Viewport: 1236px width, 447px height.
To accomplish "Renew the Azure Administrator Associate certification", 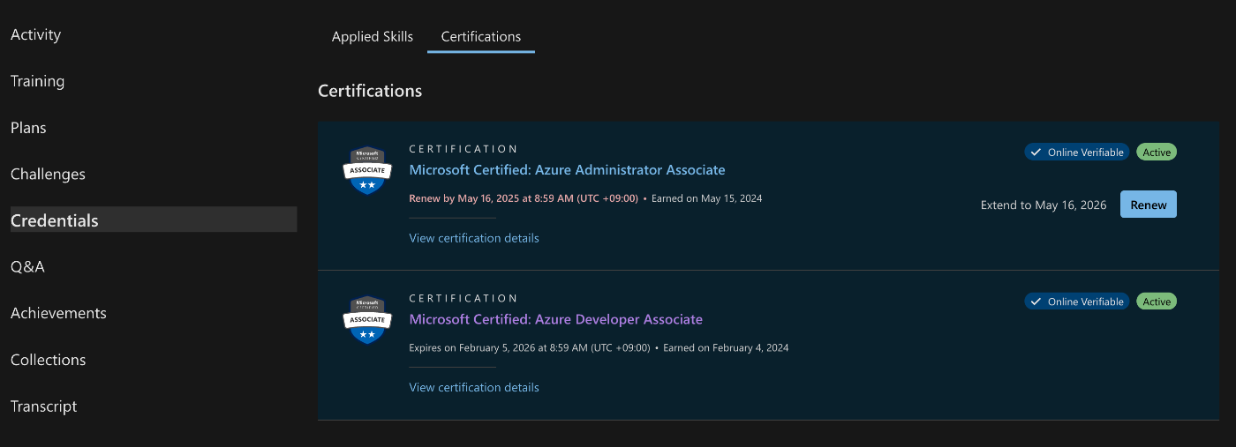I will [1149, 205].
